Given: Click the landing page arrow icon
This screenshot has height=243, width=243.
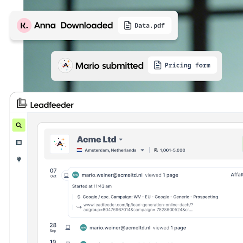Looking at the screenshot, I should [x=79, y=207].
